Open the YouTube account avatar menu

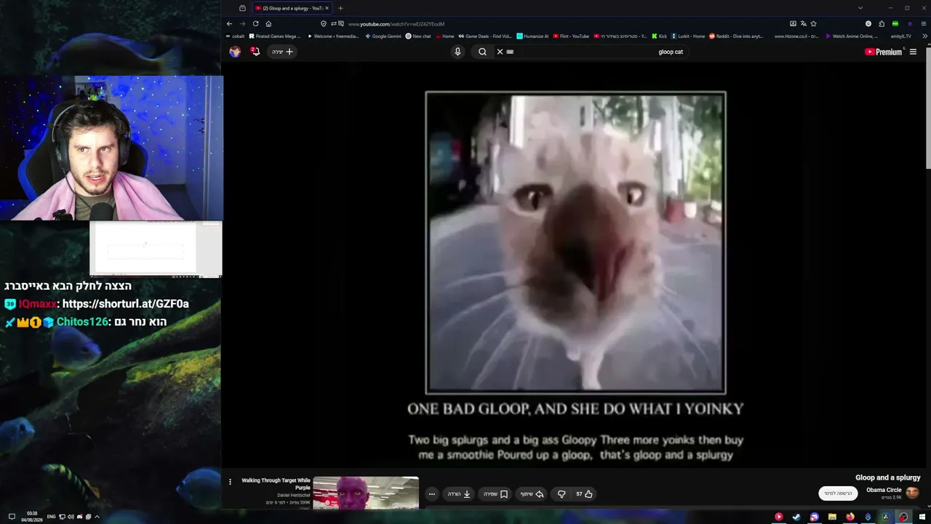(x=235, y=52)
